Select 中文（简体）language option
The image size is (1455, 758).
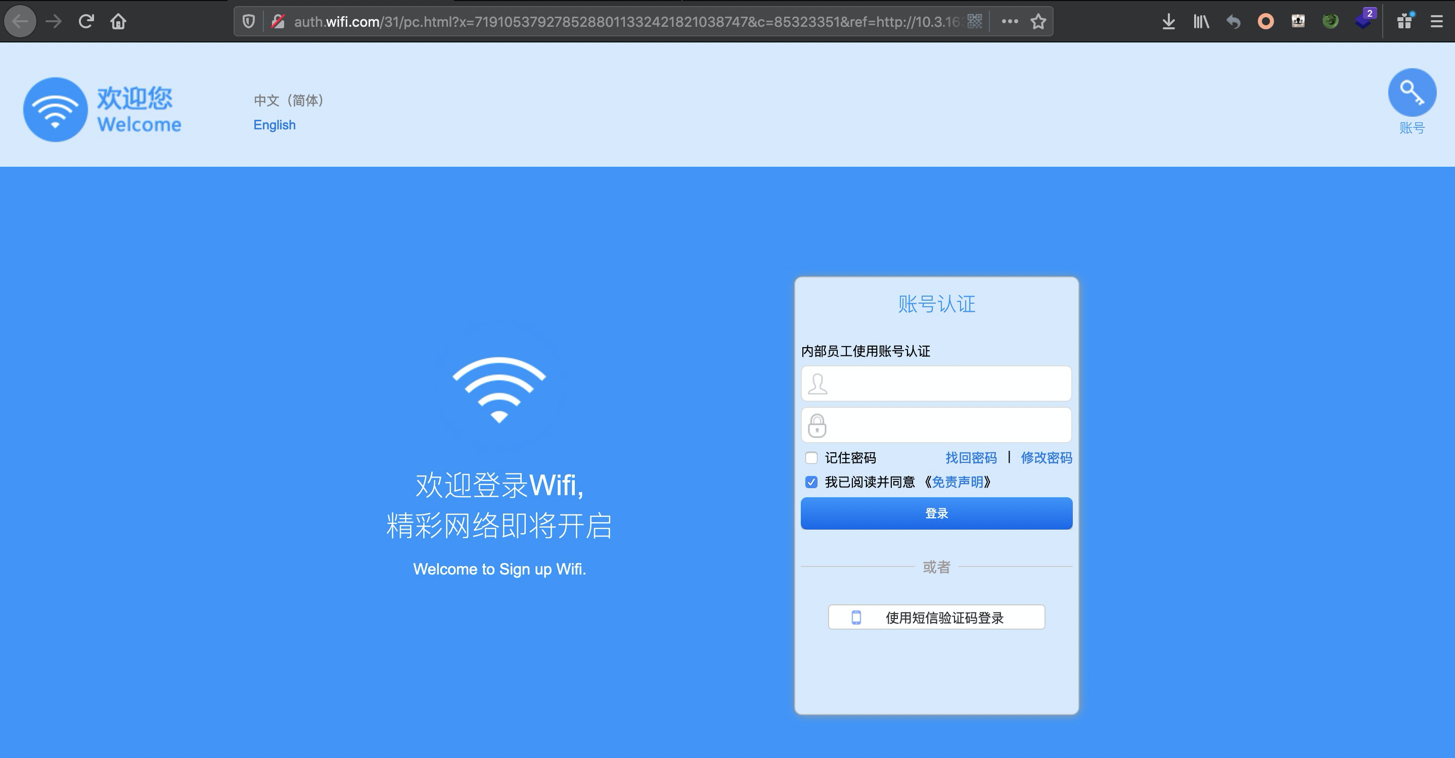pos(289,101)
